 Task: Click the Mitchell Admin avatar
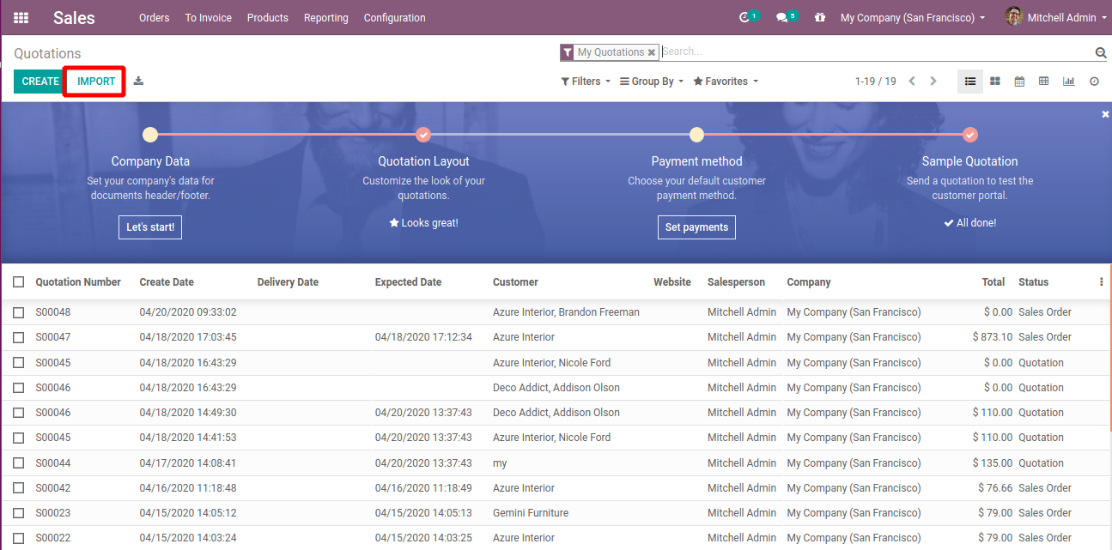[x=1014, y=17]
